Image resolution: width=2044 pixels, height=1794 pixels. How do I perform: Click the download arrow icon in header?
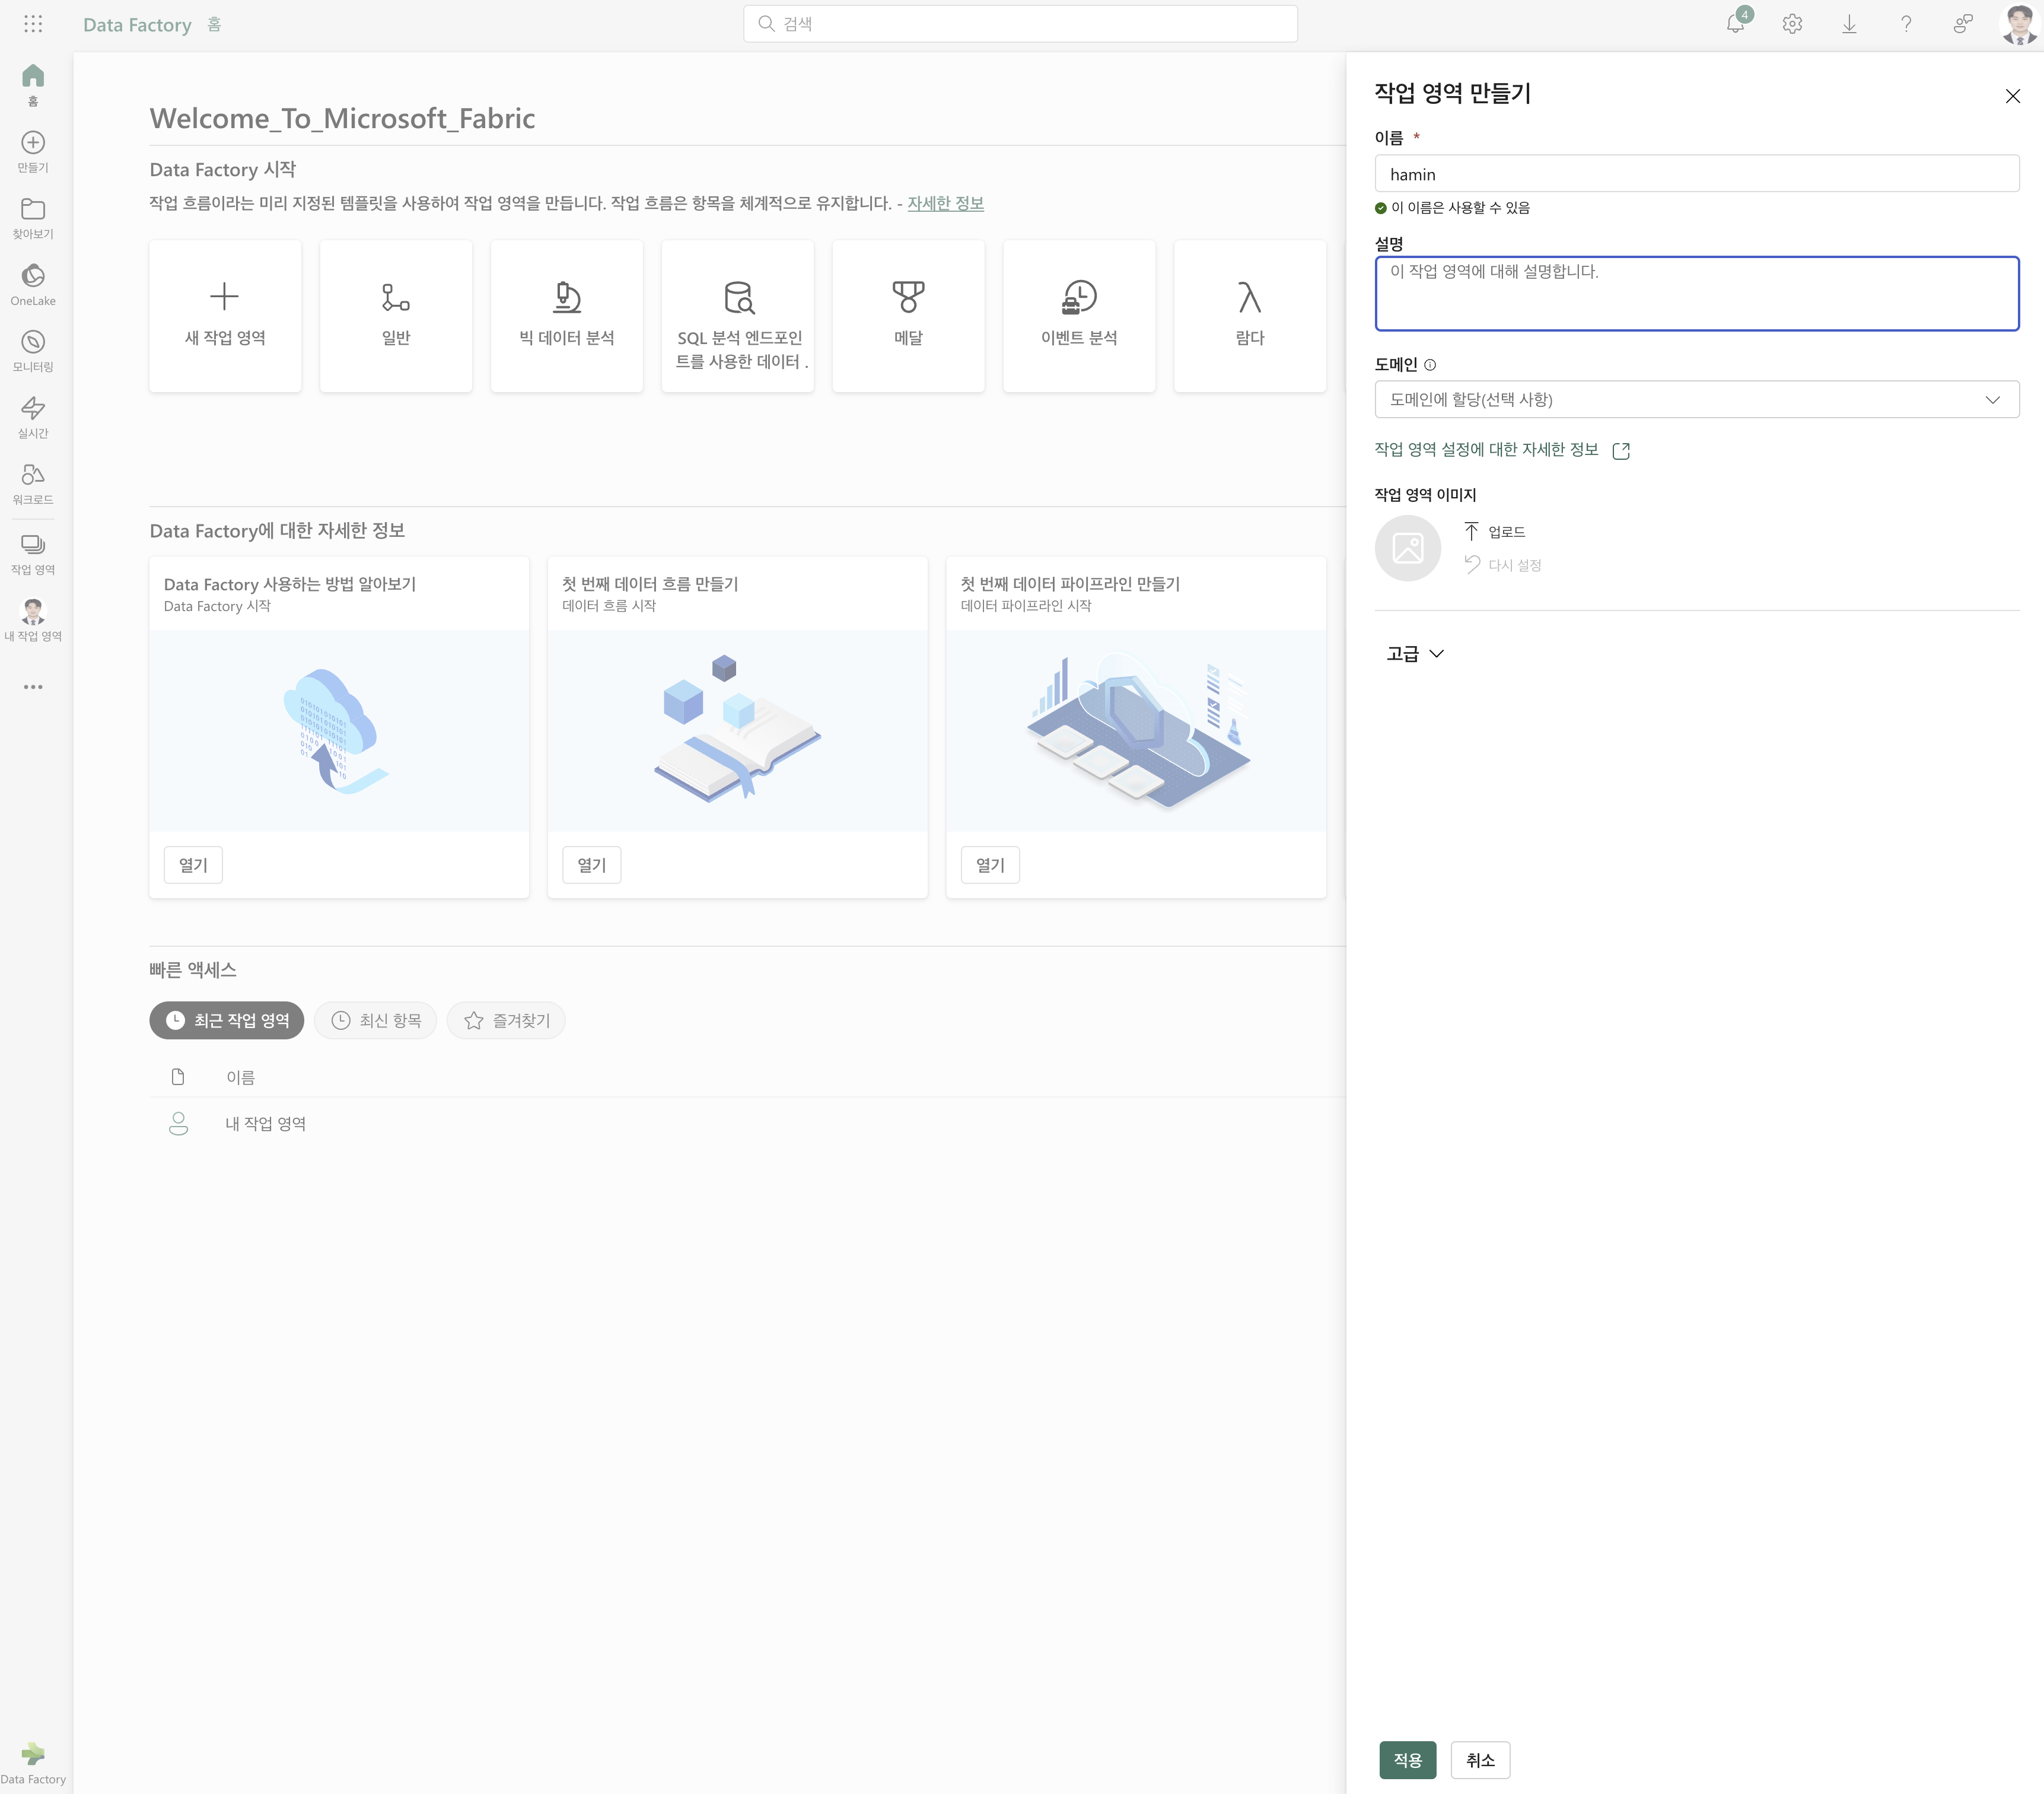tap(1849, 24)
